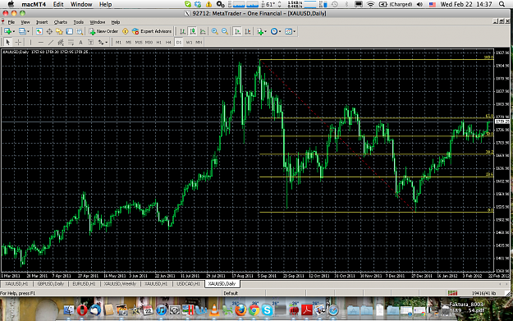Switch timeframe to MN

coord(199,42)
